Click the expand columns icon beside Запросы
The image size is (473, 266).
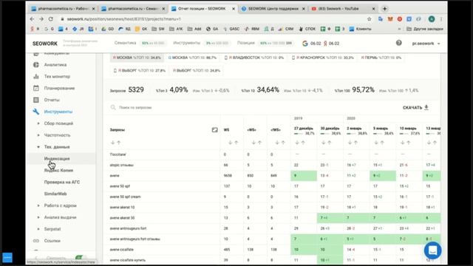click(214, 130)
